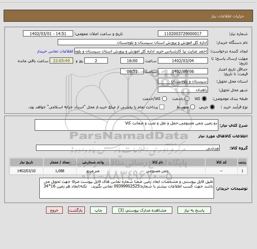This screenshot has height=249, width=257.
Task: Click the buyer organization name field
Action: click(x=133, y=42)
